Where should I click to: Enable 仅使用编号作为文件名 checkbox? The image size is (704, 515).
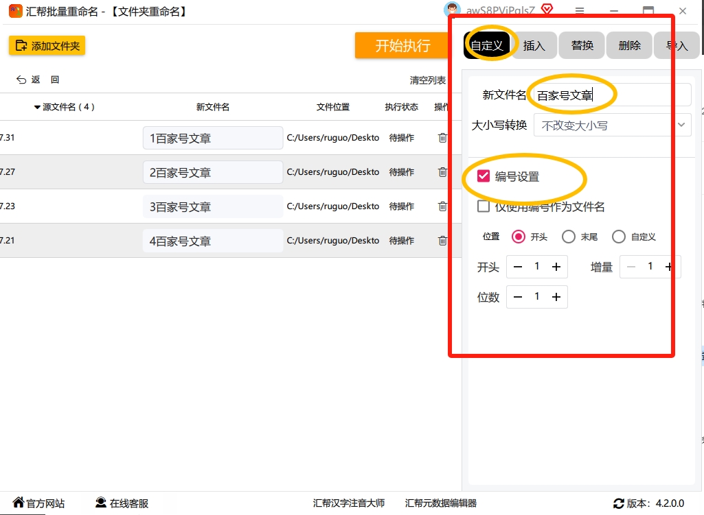(x=483, y=206)
